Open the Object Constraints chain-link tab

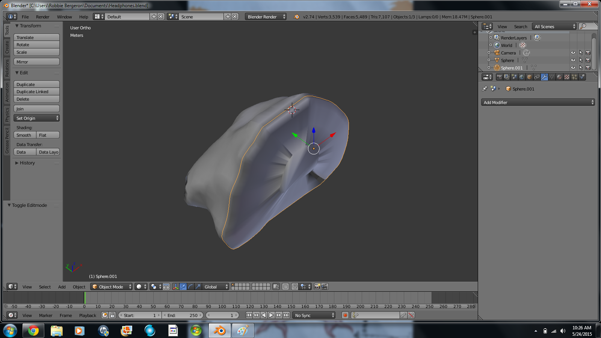click(537, 77)
